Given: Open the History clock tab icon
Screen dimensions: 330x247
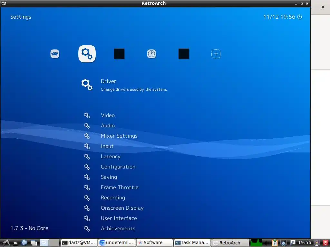Looking at the screenshot, I should pos(151,54).
